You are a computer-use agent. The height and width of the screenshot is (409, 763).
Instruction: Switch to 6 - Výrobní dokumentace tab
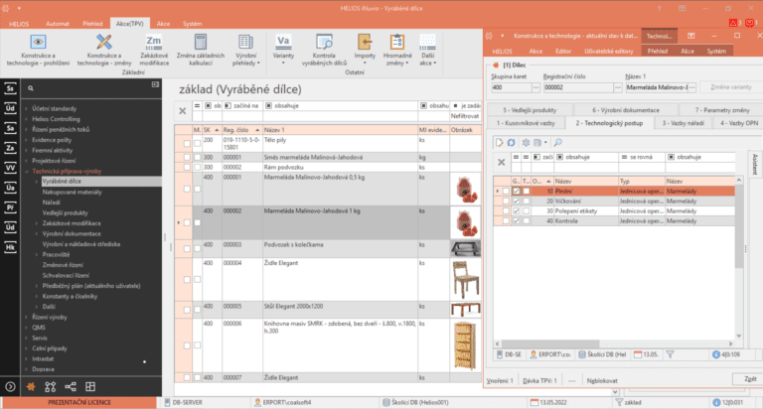point(626,110)
